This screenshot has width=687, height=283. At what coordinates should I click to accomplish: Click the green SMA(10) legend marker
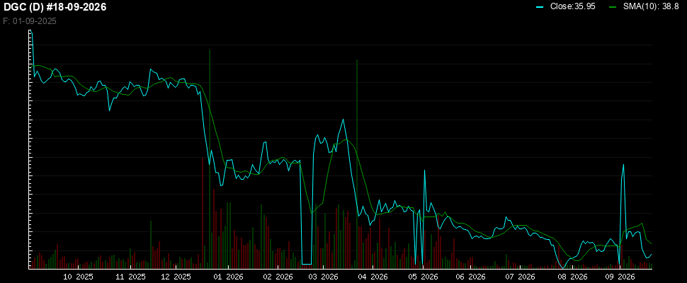(x=613, y=8)
